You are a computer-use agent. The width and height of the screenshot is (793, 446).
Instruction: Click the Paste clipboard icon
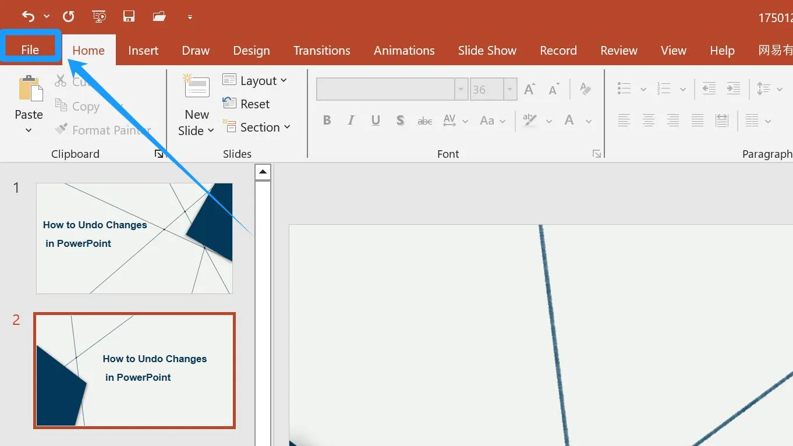30,89
